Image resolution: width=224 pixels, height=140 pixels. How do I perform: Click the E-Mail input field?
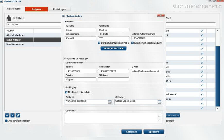tap(147, 71)
